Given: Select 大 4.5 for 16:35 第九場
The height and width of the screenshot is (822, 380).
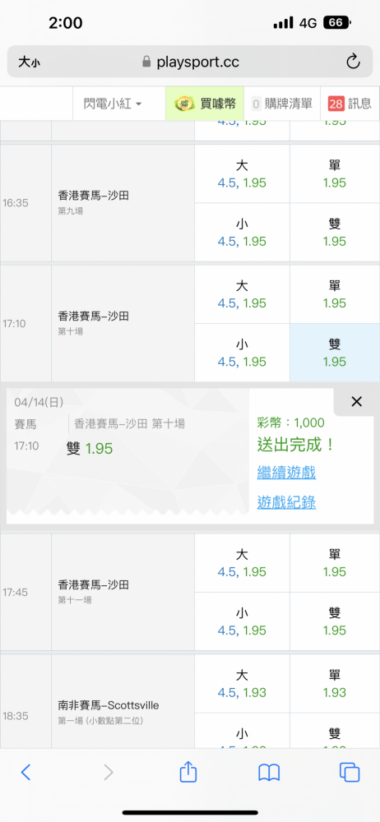Looking at the screenshot, I should (242, 174).
